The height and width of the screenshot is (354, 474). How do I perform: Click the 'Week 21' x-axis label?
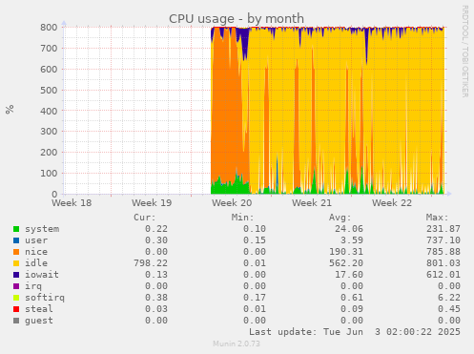[312, 203]
